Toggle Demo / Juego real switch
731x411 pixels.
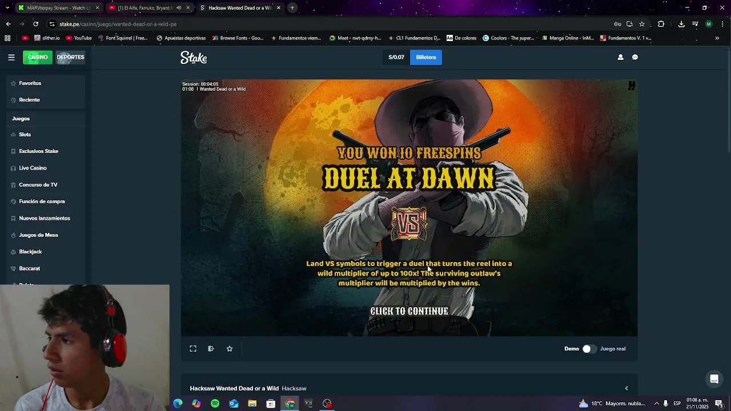(589, 349)
